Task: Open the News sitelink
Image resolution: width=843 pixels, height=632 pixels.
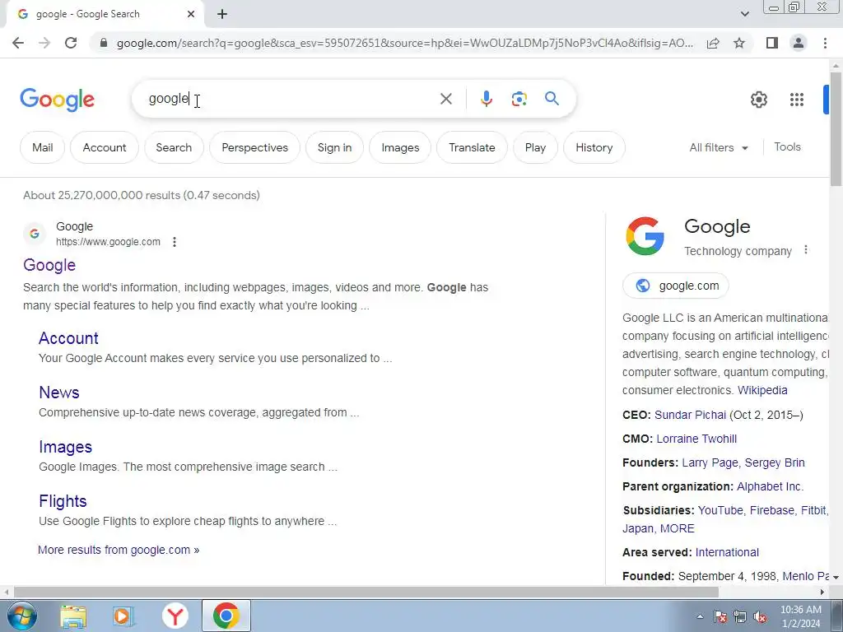Action: 59,393
